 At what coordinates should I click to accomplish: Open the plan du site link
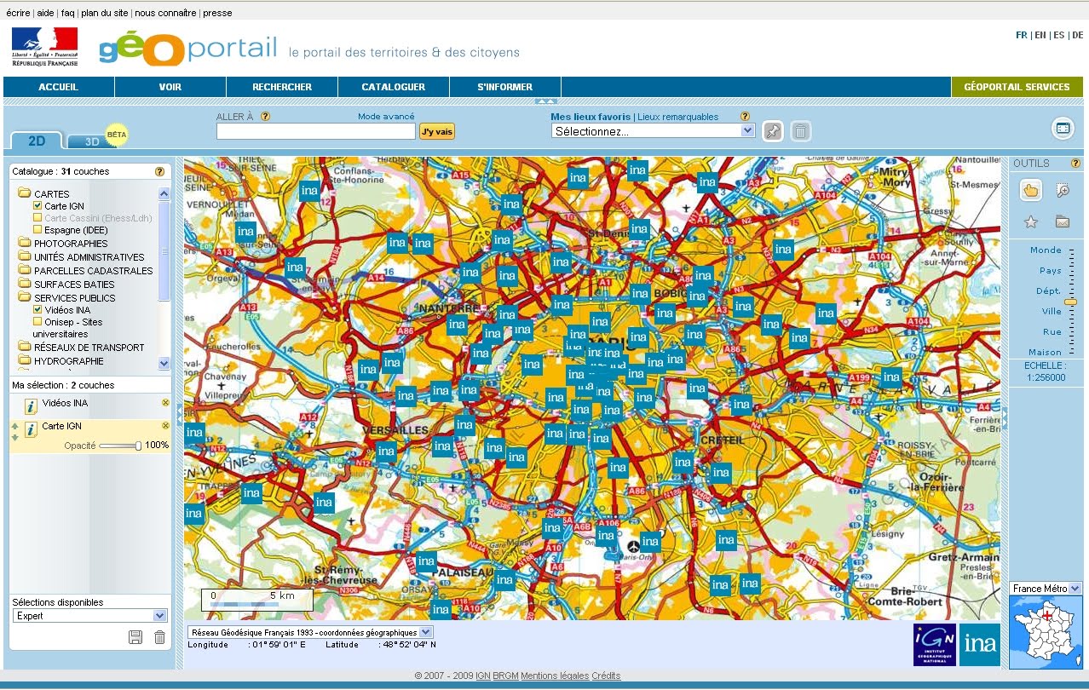tap(105, 13)
